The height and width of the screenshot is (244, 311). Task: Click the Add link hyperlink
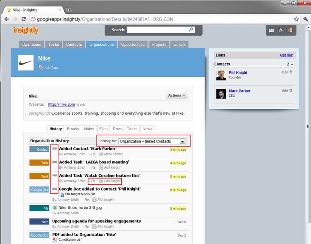[286, 55]
